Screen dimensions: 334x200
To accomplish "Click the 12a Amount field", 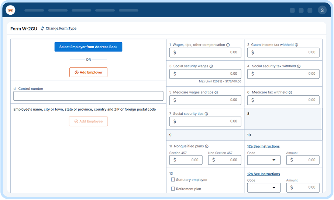I will click(303, 160).
